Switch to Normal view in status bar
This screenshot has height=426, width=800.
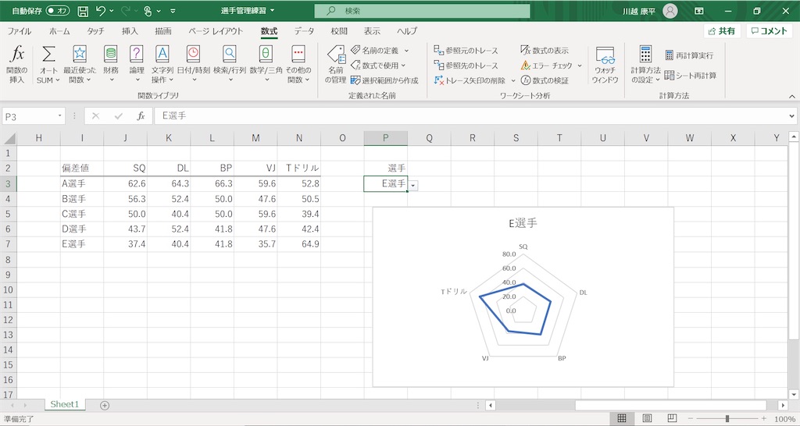pos(621,418)
